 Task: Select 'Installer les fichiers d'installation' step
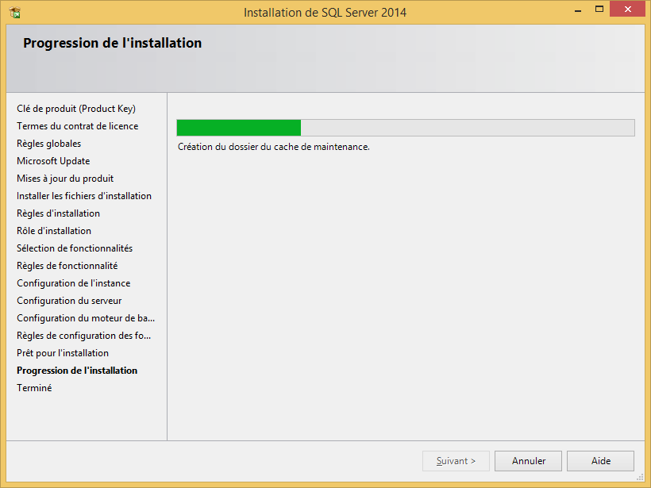[x=84, y=196]
